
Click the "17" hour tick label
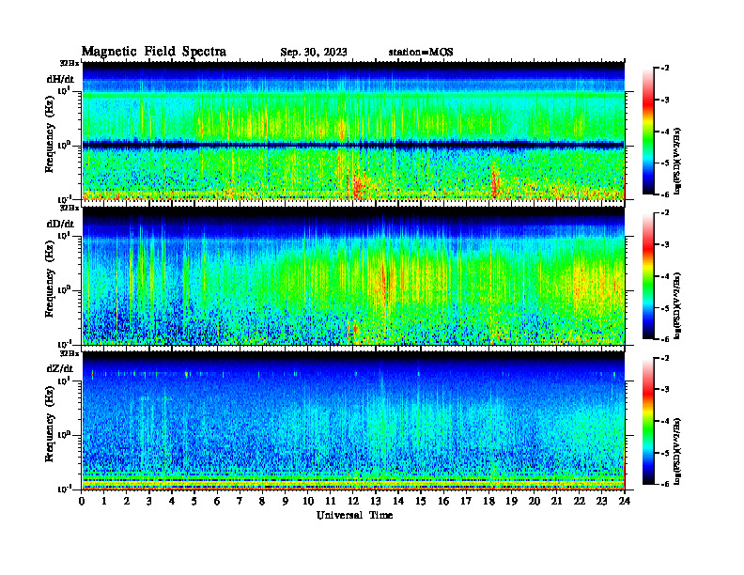[466, 502]
